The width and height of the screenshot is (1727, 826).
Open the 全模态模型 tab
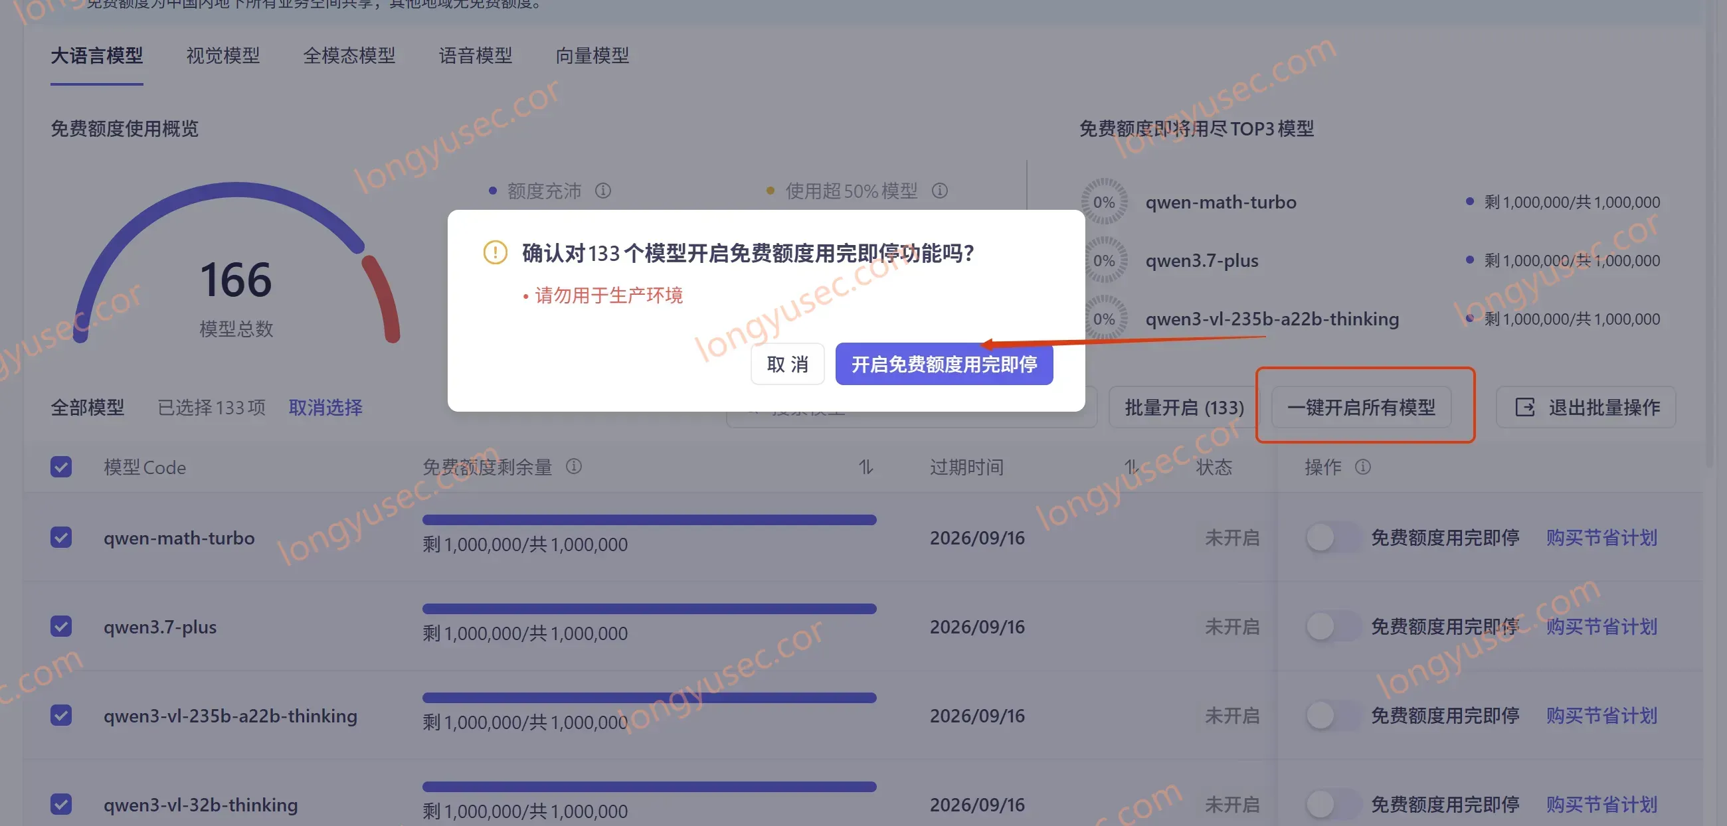pos(349,56)
